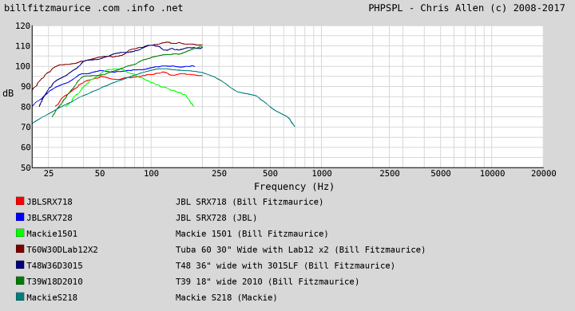Viewport: 575px width, 311px height.
Task: Click the billfitzmaurice .com .info .net header
Action: [x=93, y=8]
